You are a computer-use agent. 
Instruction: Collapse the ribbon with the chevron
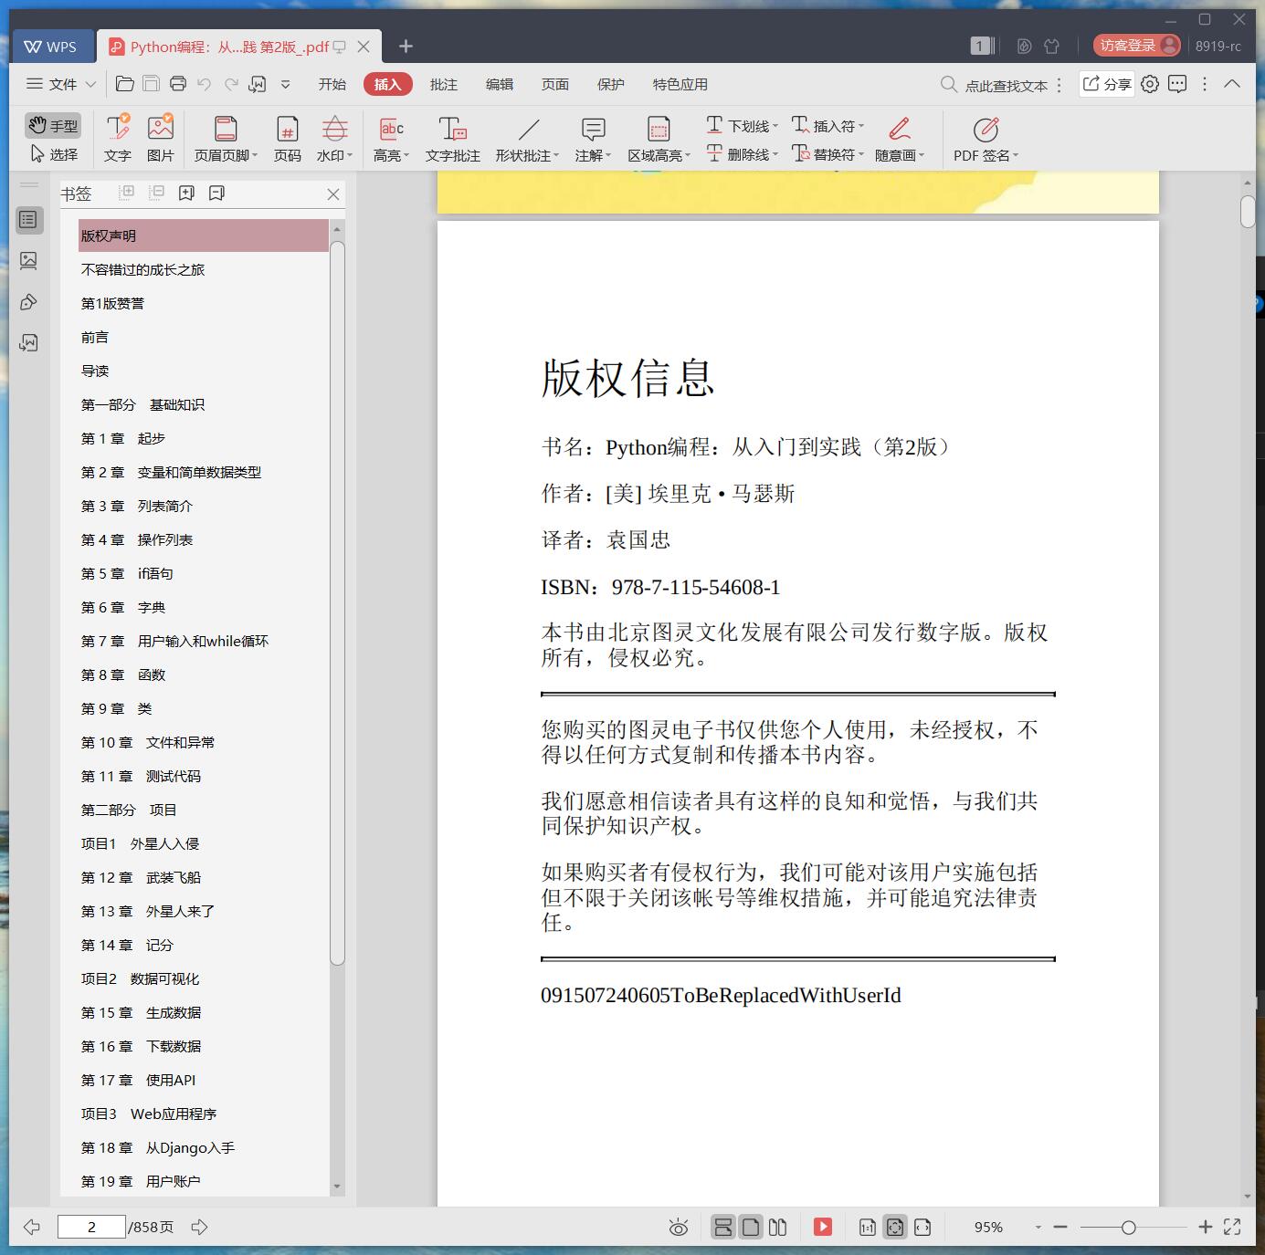(x=1232, y=84)
